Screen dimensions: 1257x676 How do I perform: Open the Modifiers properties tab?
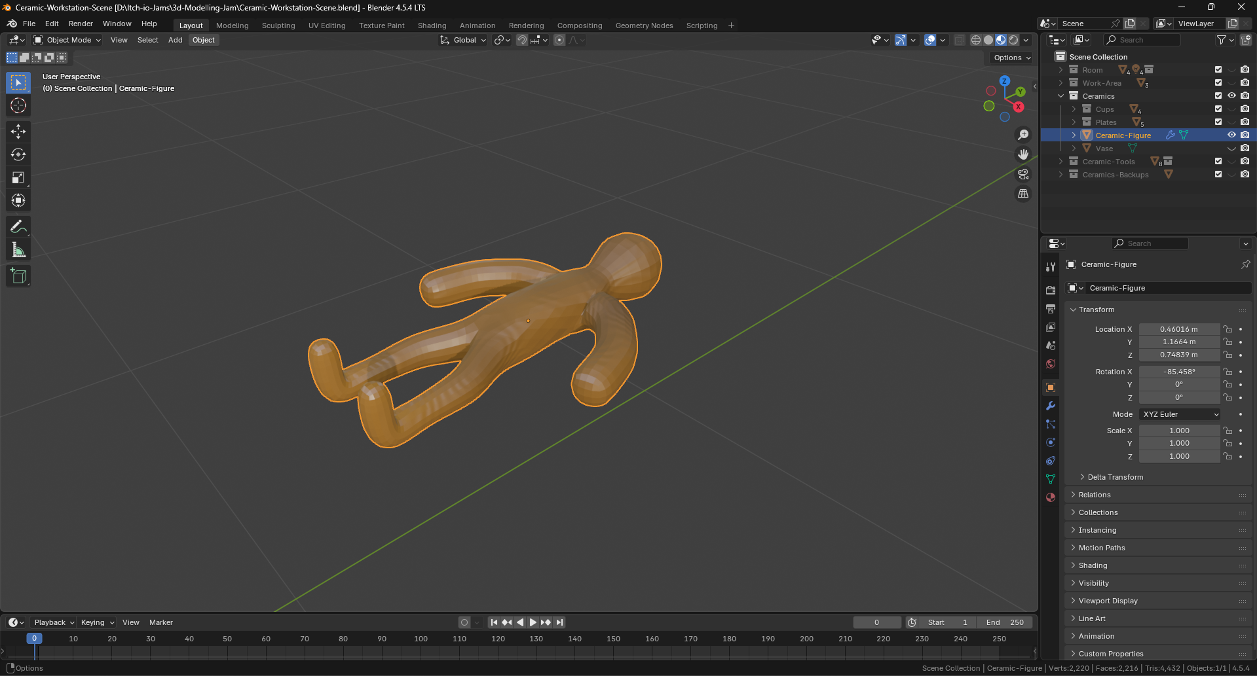1051,406
